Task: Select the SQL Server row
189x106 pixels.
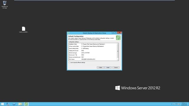Action: (x=93, y=59)
